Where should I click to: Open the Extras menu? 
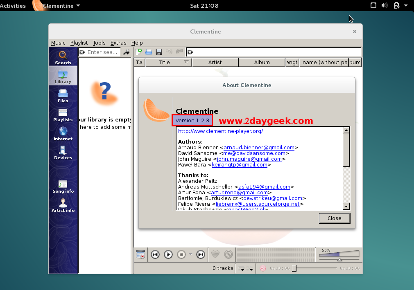click(118, 43)
